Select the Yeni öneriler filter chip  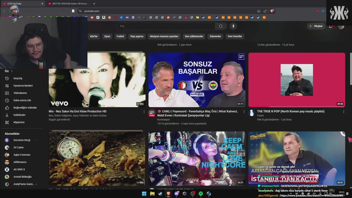click(x=235, y=36)
